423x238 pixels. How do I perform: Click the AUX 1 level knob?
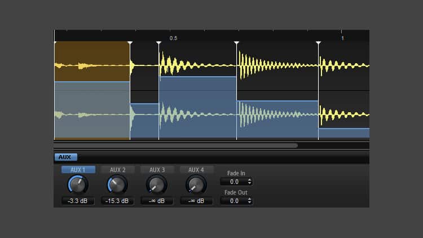(78, 185)
